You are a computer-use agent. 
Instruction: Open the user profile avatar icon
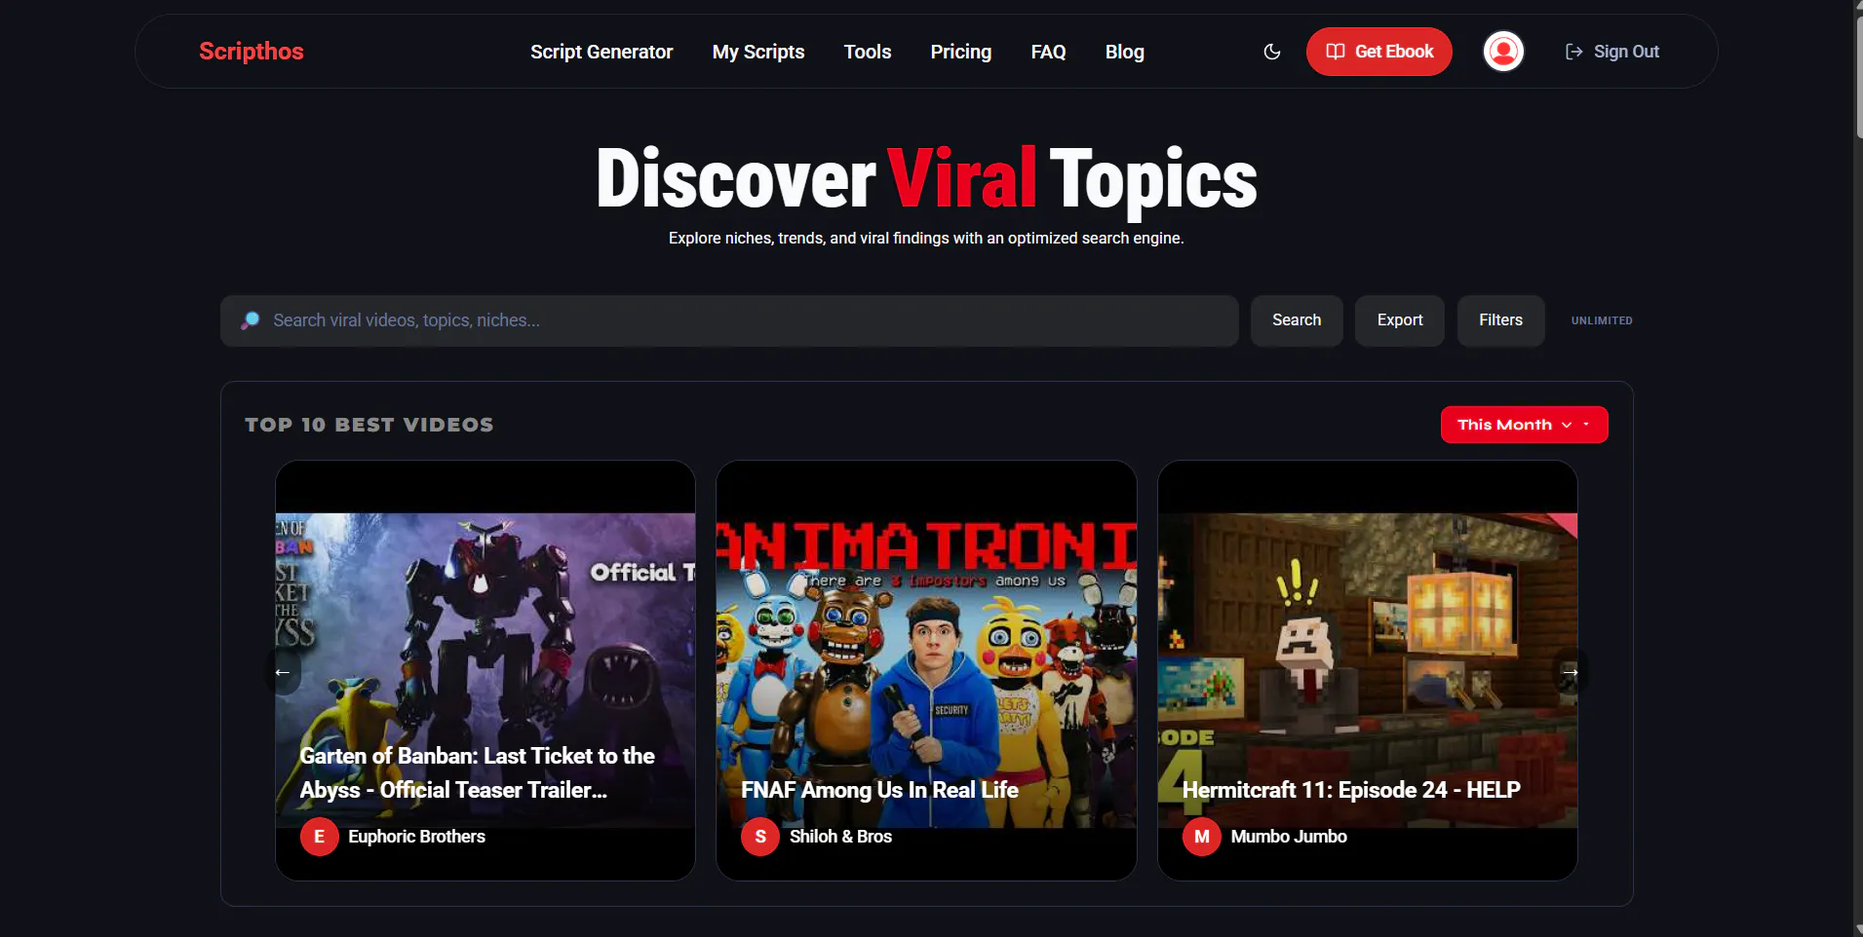(1503, 52)
